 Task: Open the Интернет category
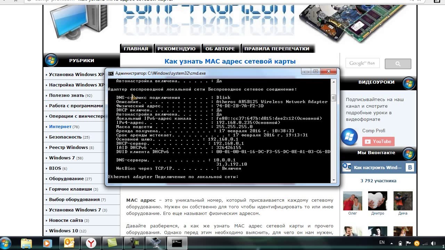click(x=60, y=126)
